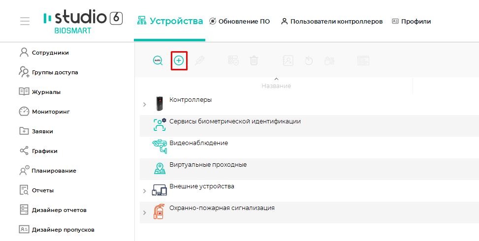The image size is (479, 241).
Task: Expand the Охранно-пожарная сигнализация node
Action: pos(145,212)
